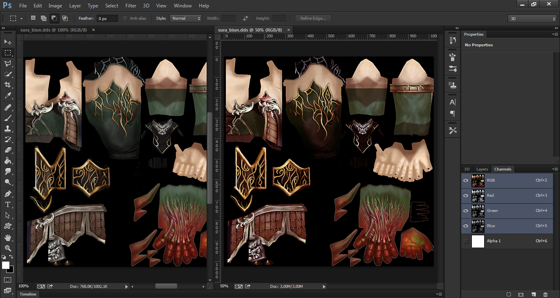Select the Healing Brush tool
The image size is (560, 298).
(8, 107)
